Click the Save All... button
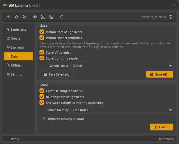 [x=160, y=74]
